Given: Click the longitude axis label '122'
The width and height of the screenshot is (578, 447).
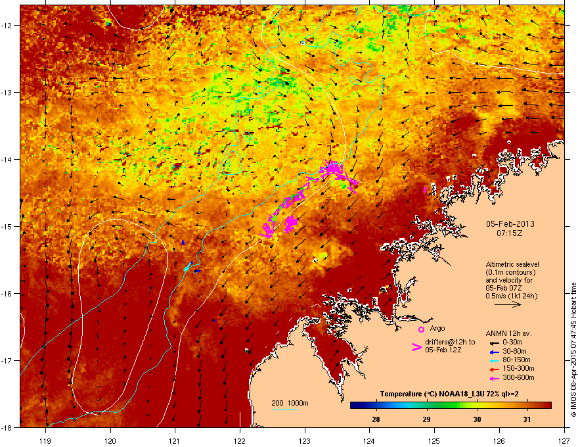Looking at the screenshot, I should [240, 440].
